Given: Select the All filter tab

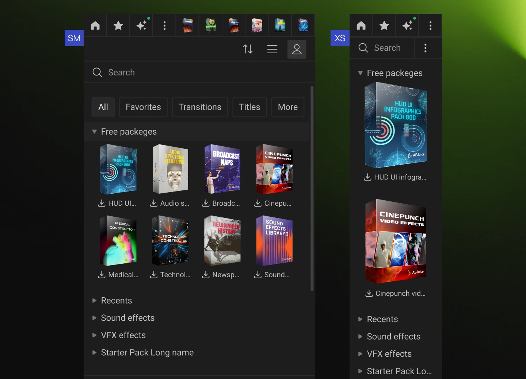Looking at the screenshot, I should pyautogui.click(x=103, y=107).
